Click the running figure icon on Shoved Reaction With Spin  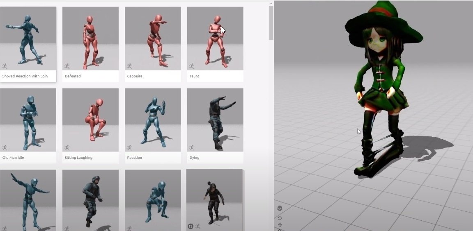(5, 66)
